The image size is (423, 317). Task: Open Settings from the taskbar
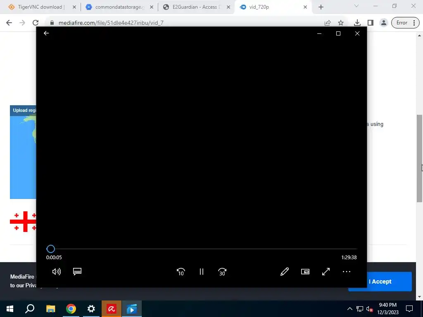[91, 309]
